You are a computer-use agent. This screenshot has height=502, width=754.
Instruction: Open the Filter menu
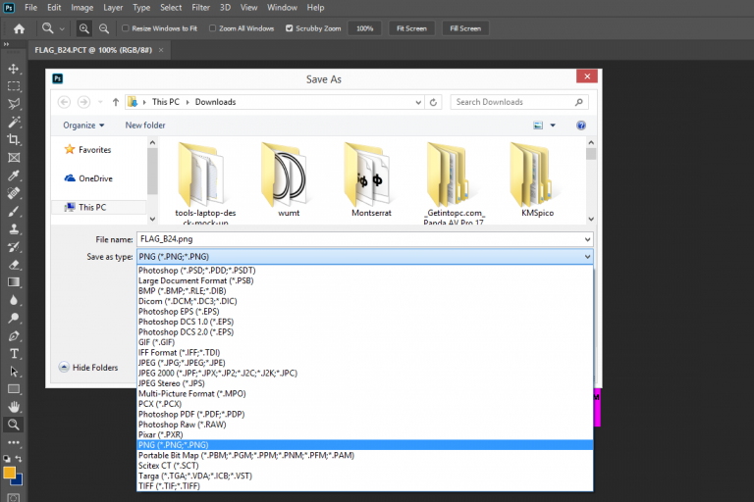[x=199, y=7]
